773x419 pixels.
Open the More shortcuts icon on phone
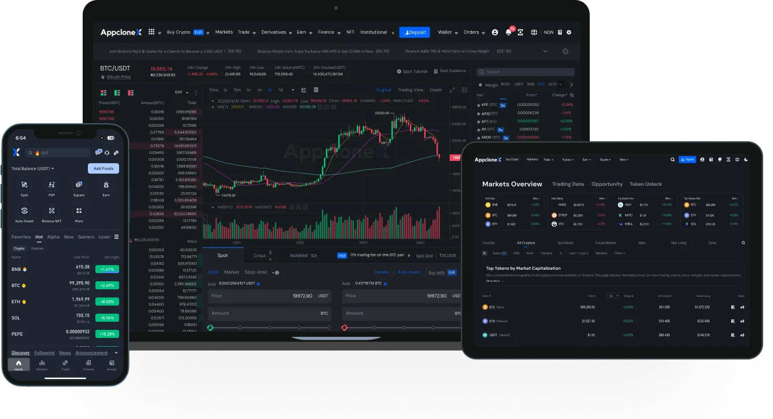pyautogui.click(x=79, y=211)
